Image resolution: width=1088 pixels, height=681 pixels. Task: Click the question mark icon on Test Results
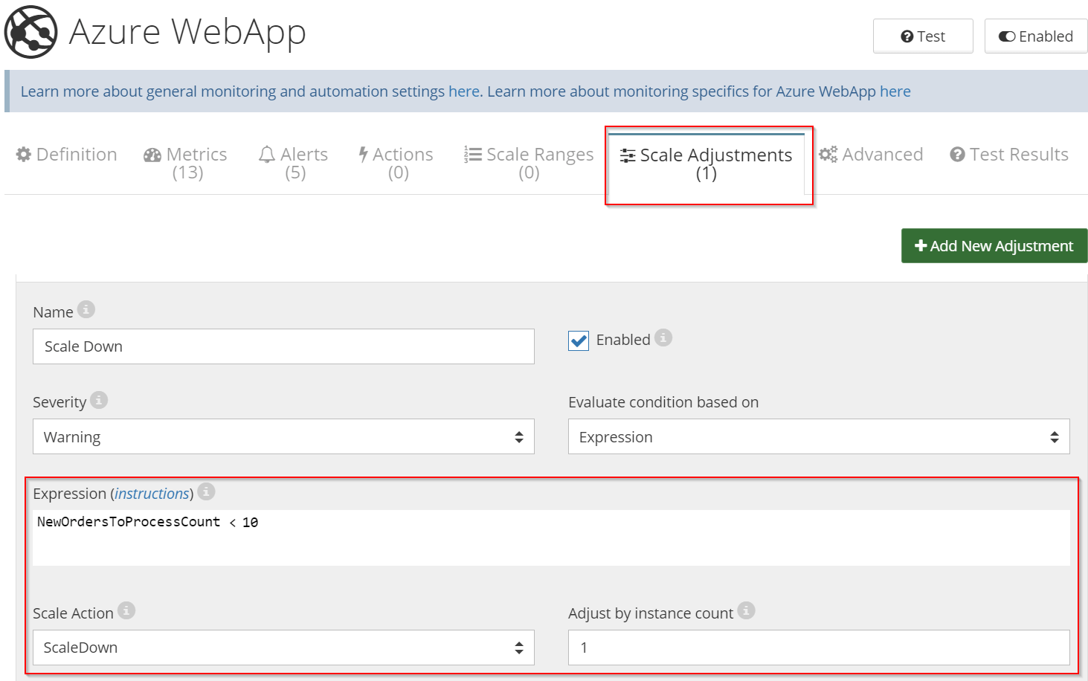957,155
